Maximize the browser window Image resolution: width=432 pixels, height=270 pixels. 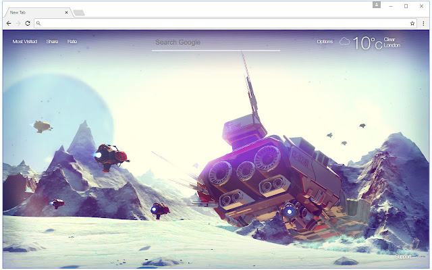point(406,6)
